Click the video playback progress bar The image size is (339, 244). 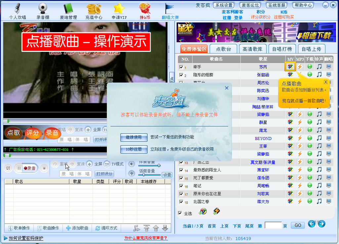55,121
